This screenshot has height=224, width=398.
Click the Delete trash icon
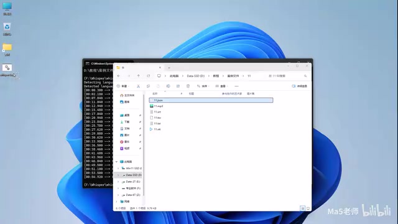[188, 86]
